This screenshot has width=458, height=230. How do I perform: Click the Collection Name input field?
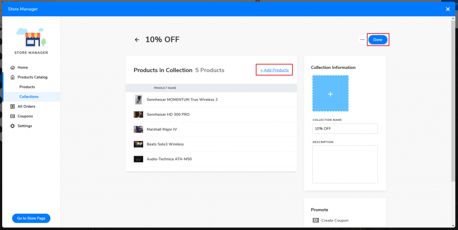345,128
